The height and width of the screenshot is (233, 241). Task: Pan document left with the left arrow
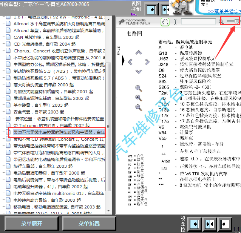pyautogui.click(x=130, y=62)
